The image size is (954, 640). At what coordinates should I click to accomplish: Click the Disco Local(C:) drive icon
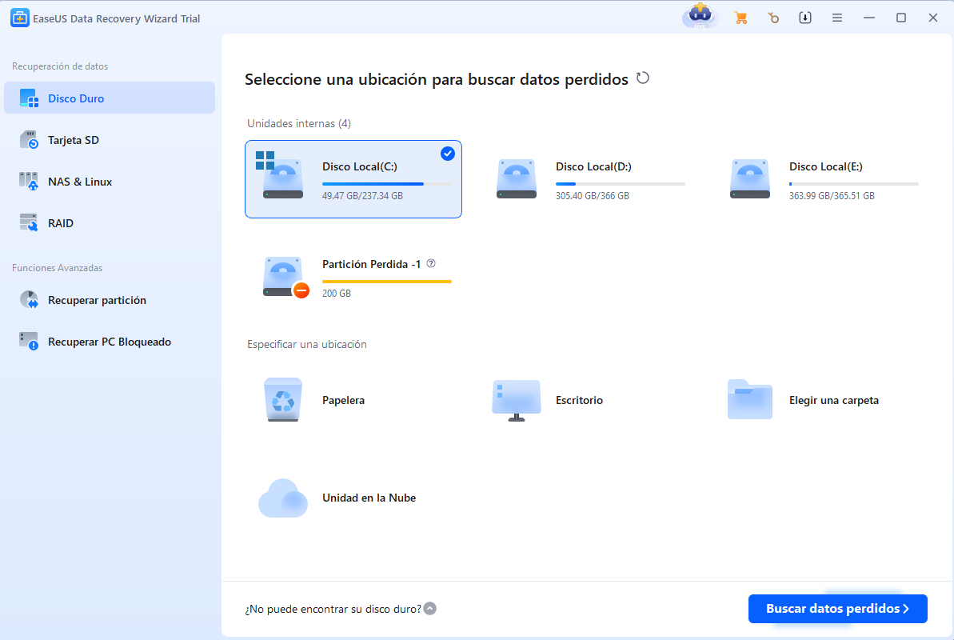(x=282, y=178)
